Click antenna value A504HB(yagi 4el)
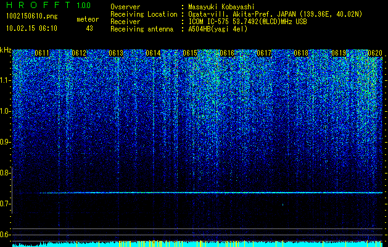This screenshot has height=247, width=388. (218, 29)
